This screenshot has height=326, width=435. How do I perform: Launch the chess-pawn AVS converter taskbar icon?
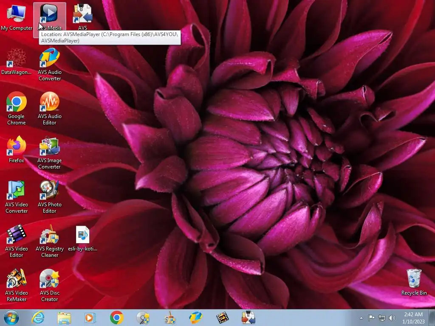[248, 318]
